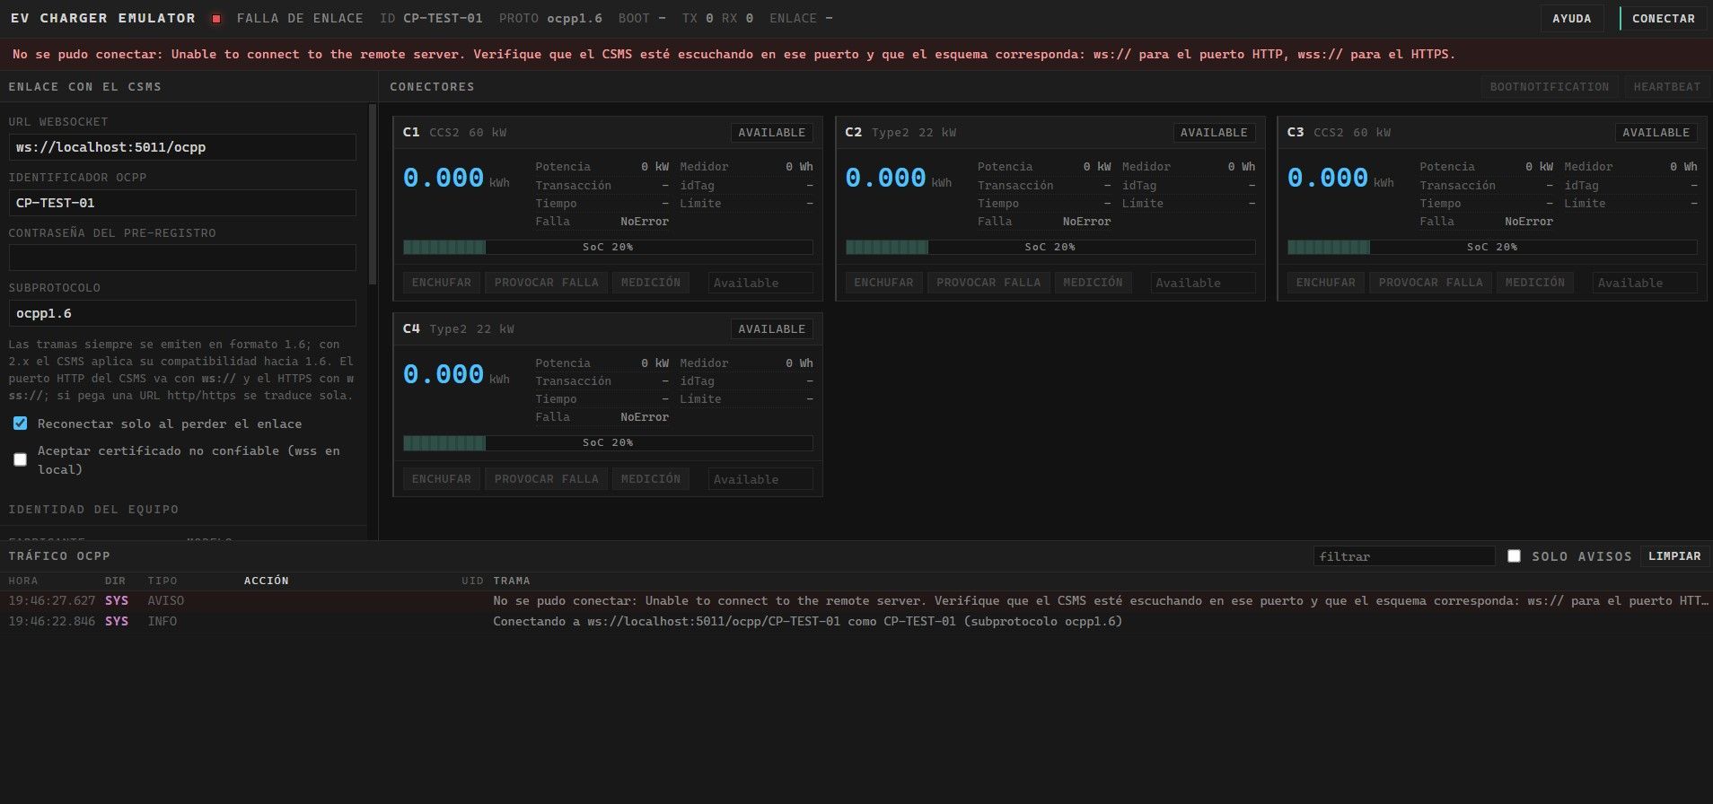
Task: Click PROVOCAR FALLA on connector C4
Action: point(546,479)
